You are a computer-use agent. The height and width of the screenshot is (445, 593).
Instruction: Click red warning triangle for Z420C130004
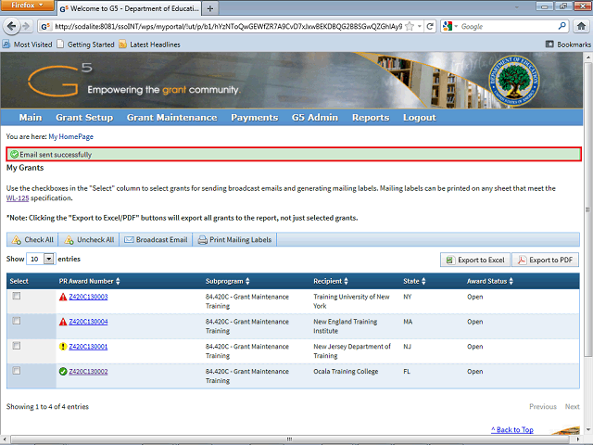pos(63,322)
